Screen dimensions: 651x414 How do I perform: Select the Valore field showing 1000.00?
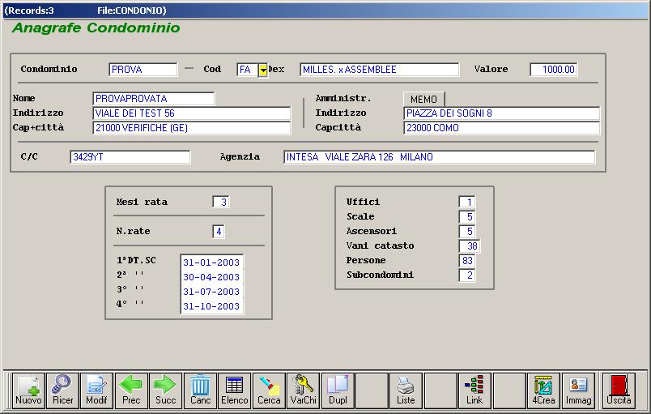pyautogui.click(x=554, y=70)
